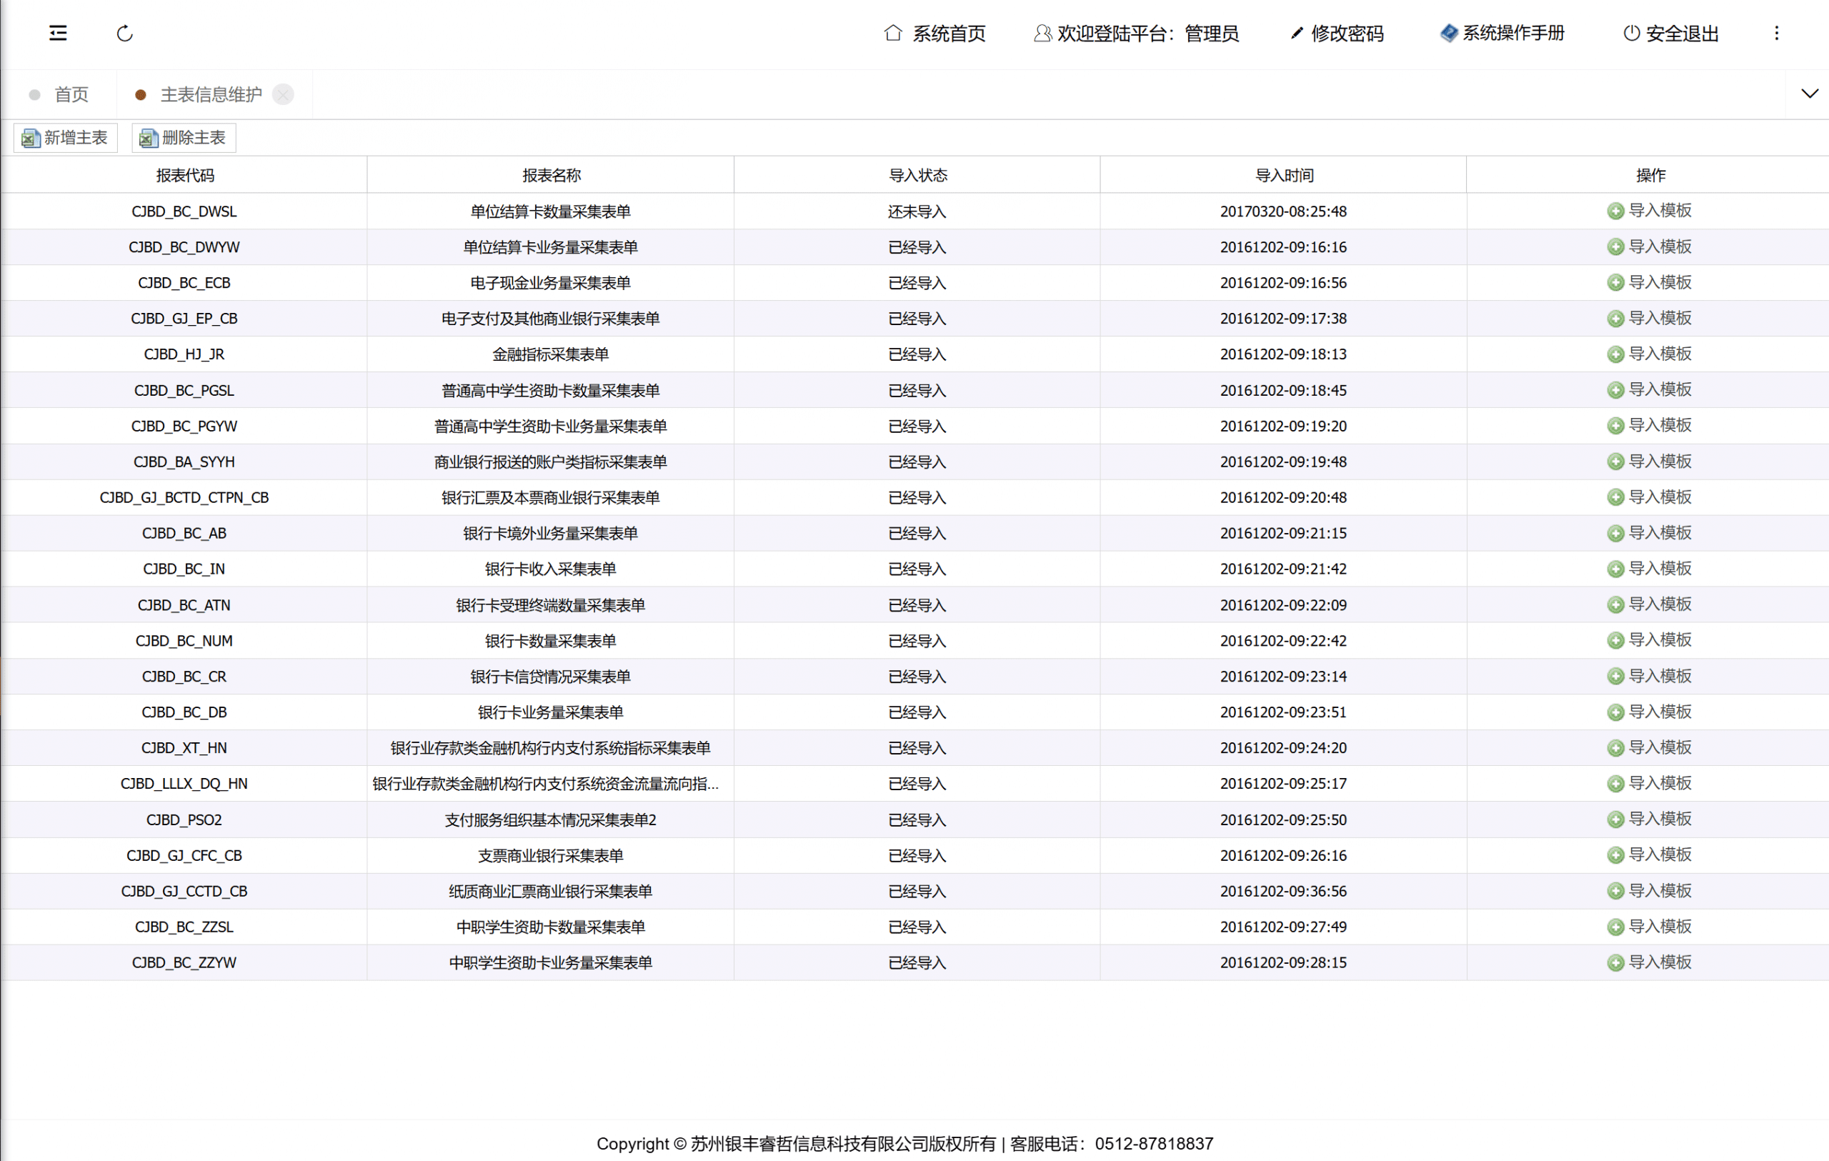Click the pencil icon for 修改密码
The height and width of the screenshot is (1161, 1829).
point(1297,34)
